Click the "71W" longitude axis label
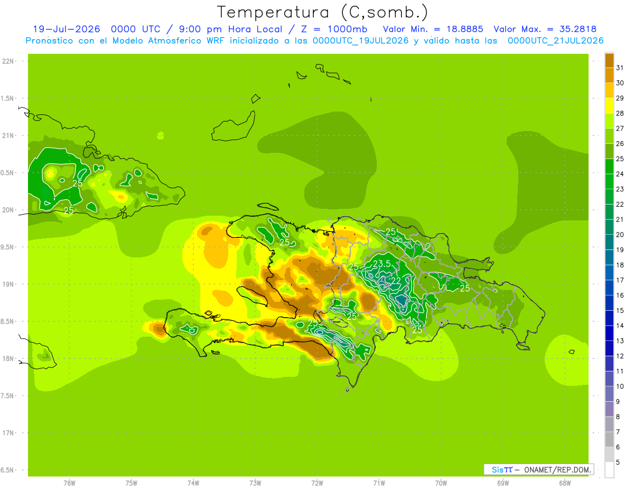The height and width of the screenshot is (490, 634). point(379,483)
